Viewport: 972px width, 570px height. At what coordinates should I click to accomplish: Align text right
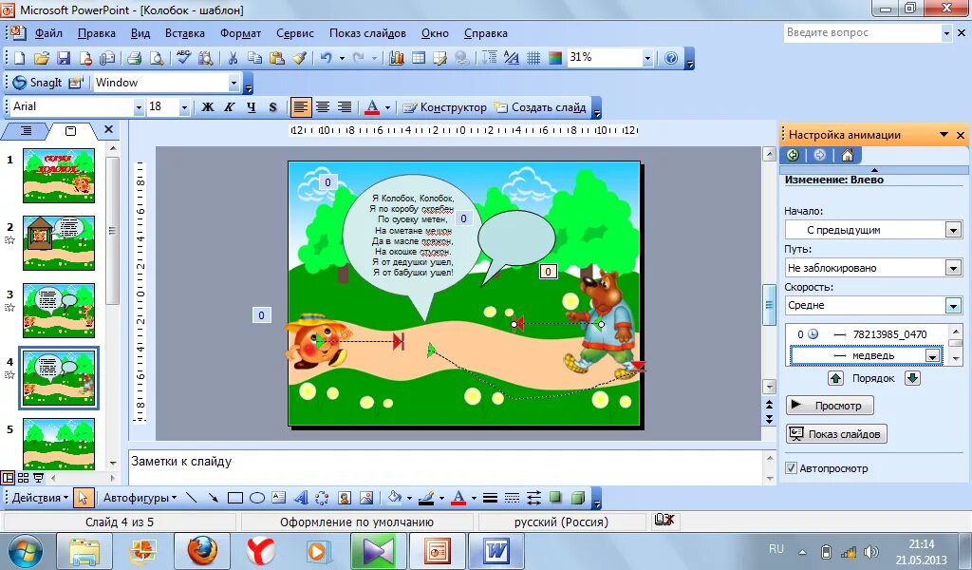(344, 107)
